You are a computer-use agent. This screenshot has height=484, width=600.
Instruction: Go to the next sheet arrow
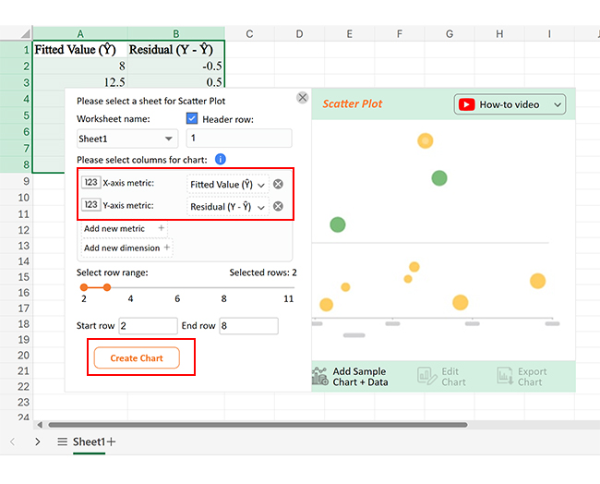[x=38, y=442]
